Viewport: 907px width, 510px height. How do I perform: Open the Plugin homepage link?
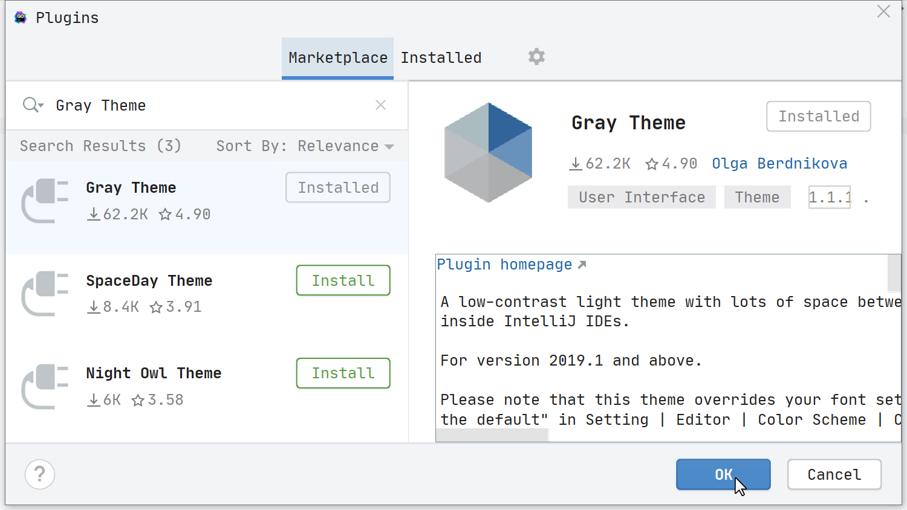[x=505, y=264]
